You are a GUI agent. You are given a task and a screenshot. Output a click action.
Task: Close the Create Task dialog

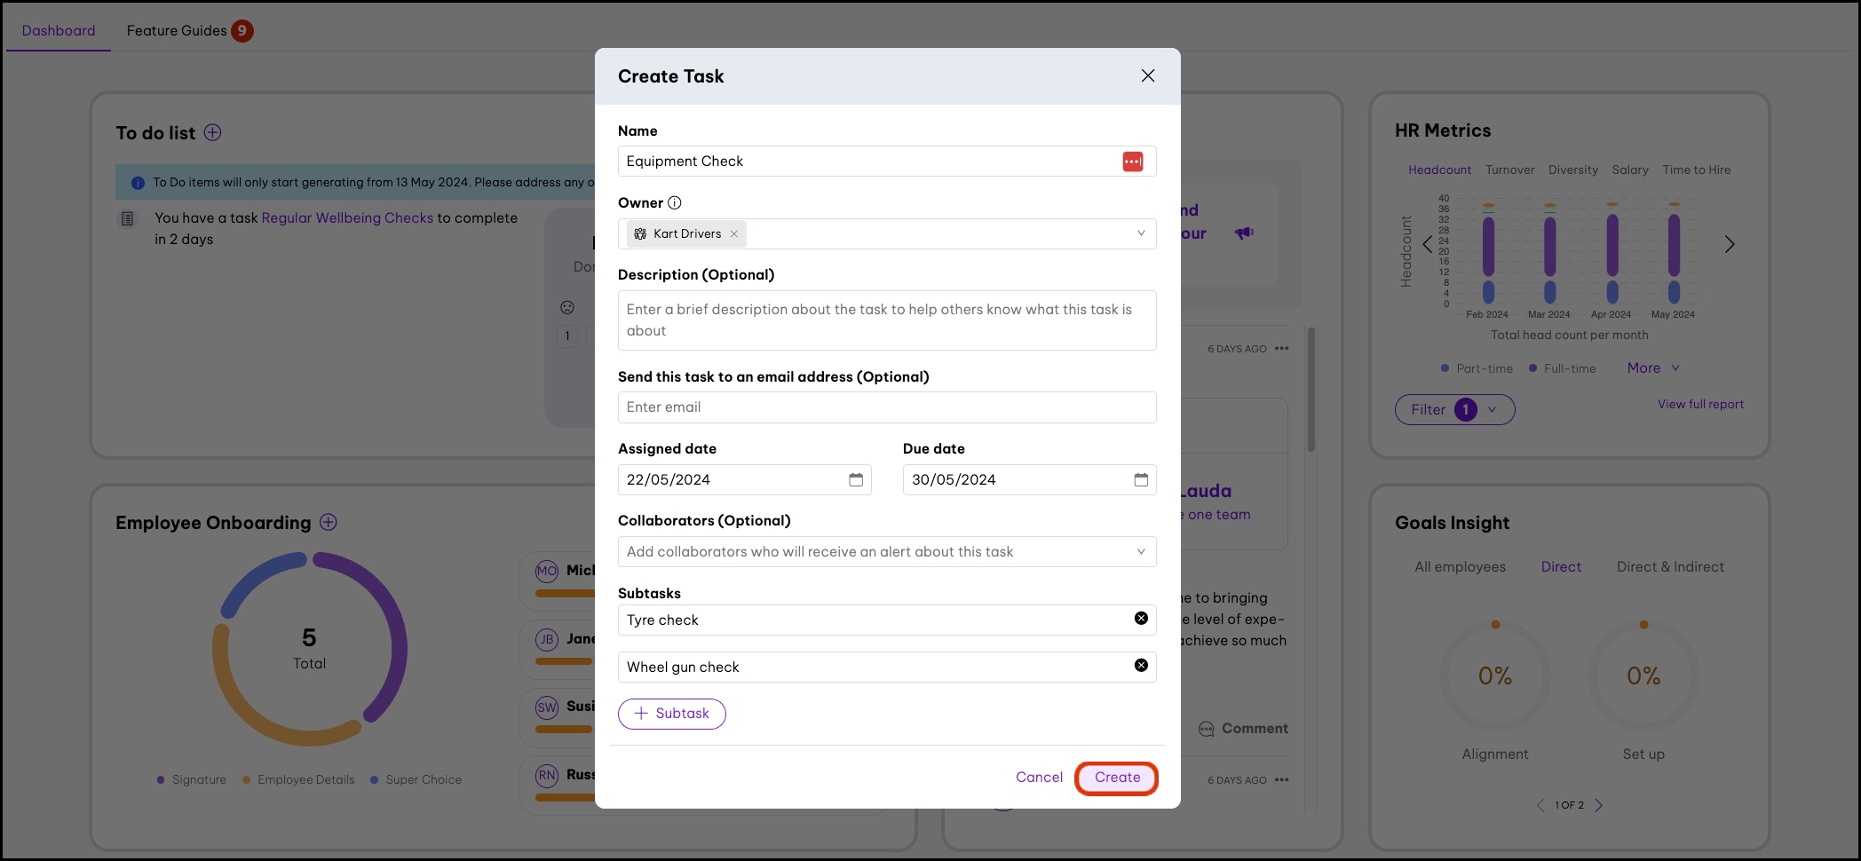tap(1148, 76)
